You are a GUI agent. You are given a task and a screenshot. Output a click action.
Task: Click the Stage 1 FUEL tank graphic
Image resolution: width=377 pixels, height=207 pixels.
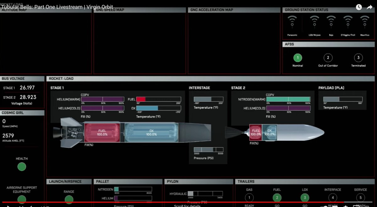(x=102, y=133)
